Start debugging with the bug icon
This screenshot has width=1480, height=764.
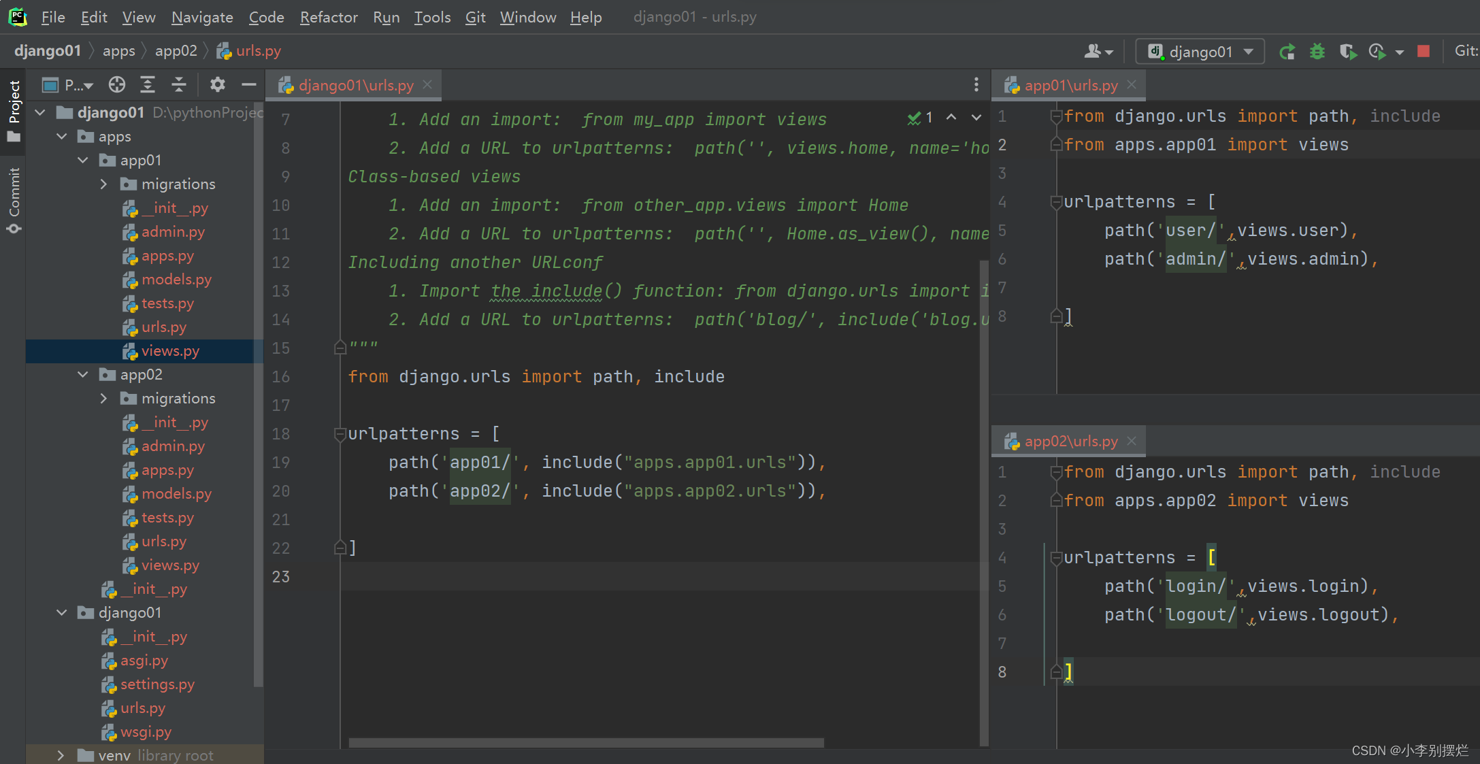click(1317, 52)
